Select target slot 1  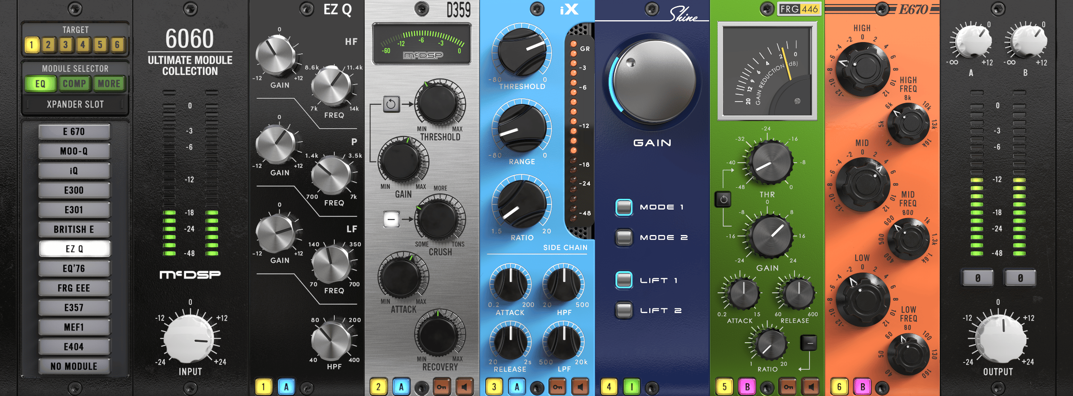tap(32, 44)
